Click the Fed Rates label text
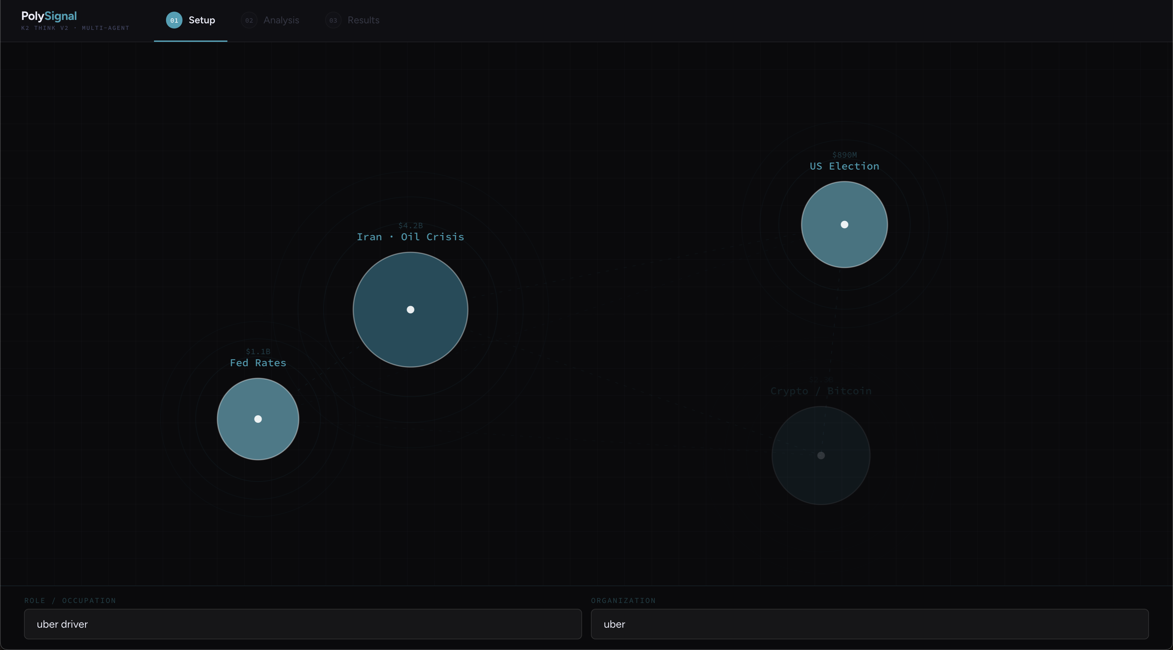This screenshot has width=1173, height=650. point(258,363)
